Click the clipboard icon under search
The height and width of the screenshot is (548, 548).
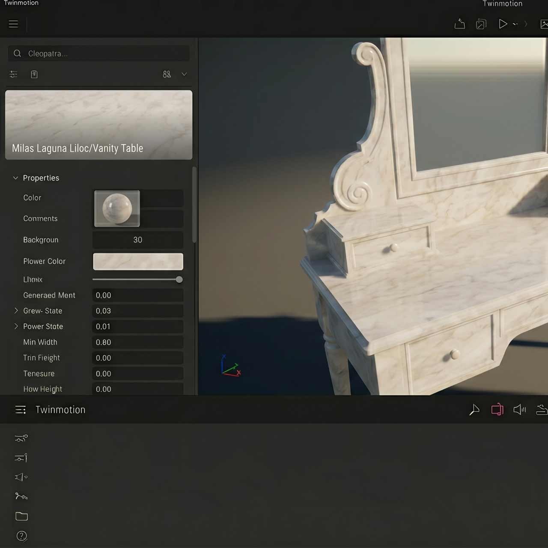34,74
